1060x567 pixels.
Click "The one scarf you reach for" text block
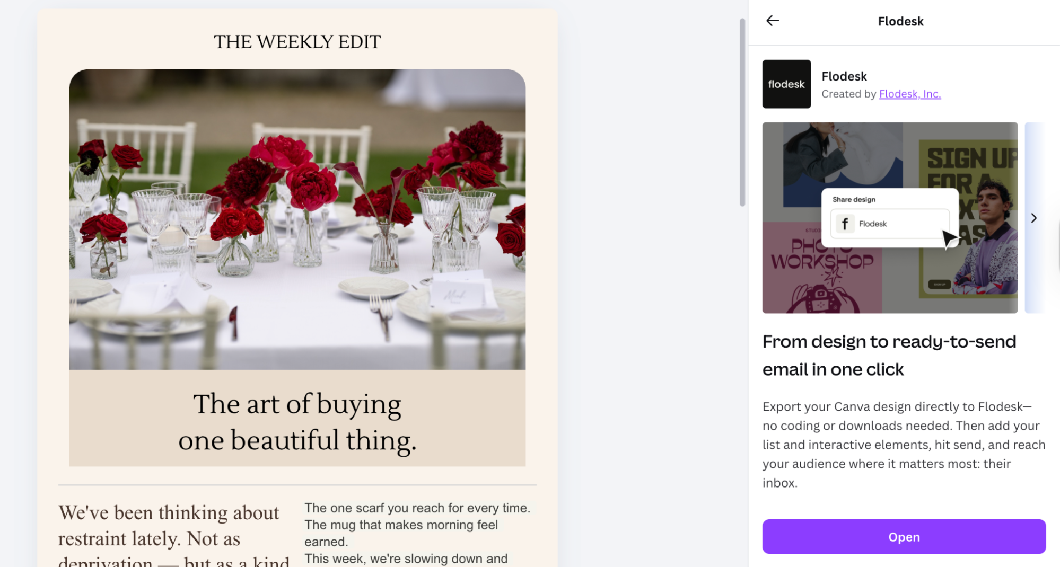417,533
